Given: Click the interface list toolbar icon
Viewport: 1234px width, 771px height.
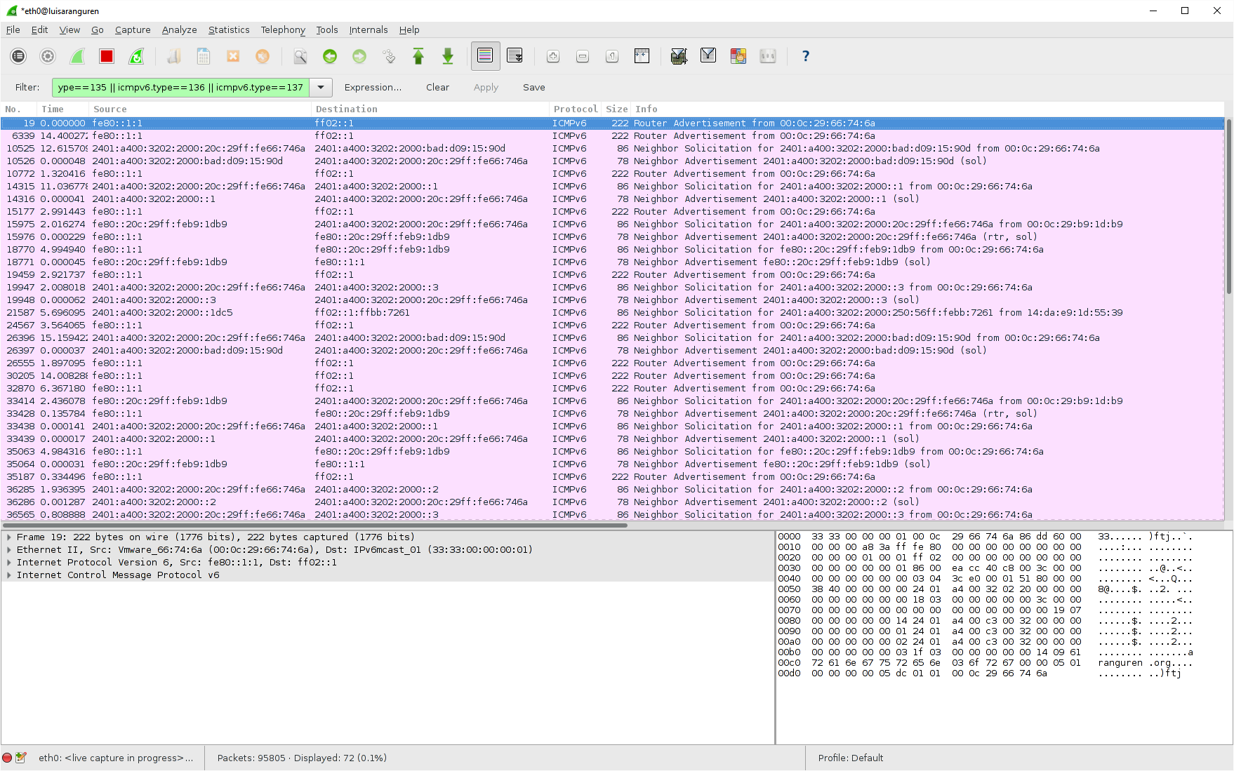Looking at the screenshot, I should tap(18, 56).
